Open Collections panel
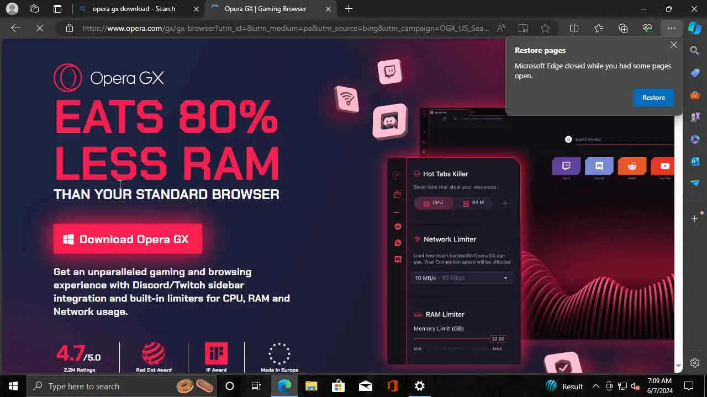 tap(623, 28)
